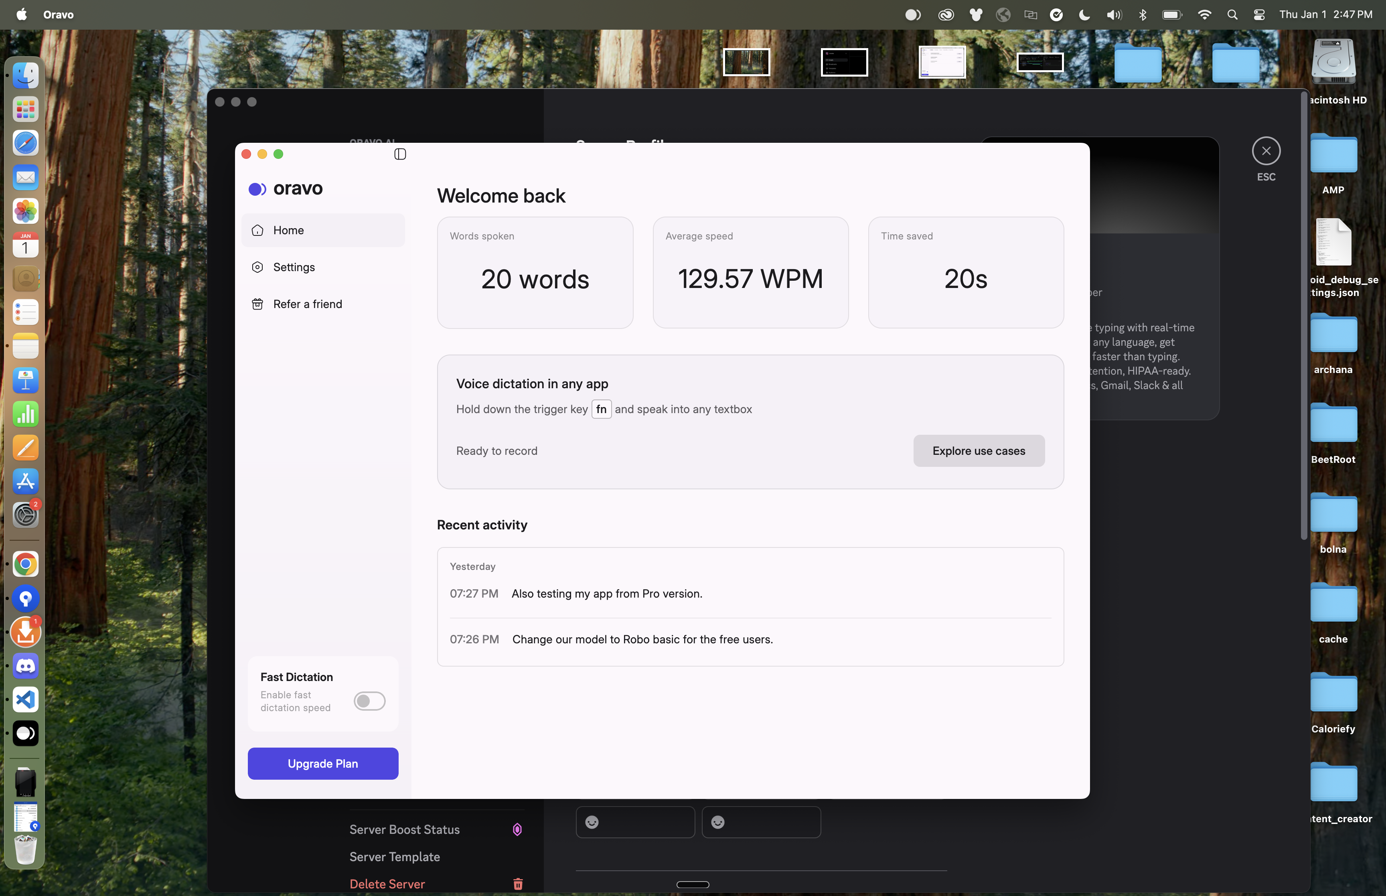The height and width of the screenshot is (896, 1386).
Task: Click the Oravo menu bar status icon
Action: pyautogui.click(x=912, y=14)
